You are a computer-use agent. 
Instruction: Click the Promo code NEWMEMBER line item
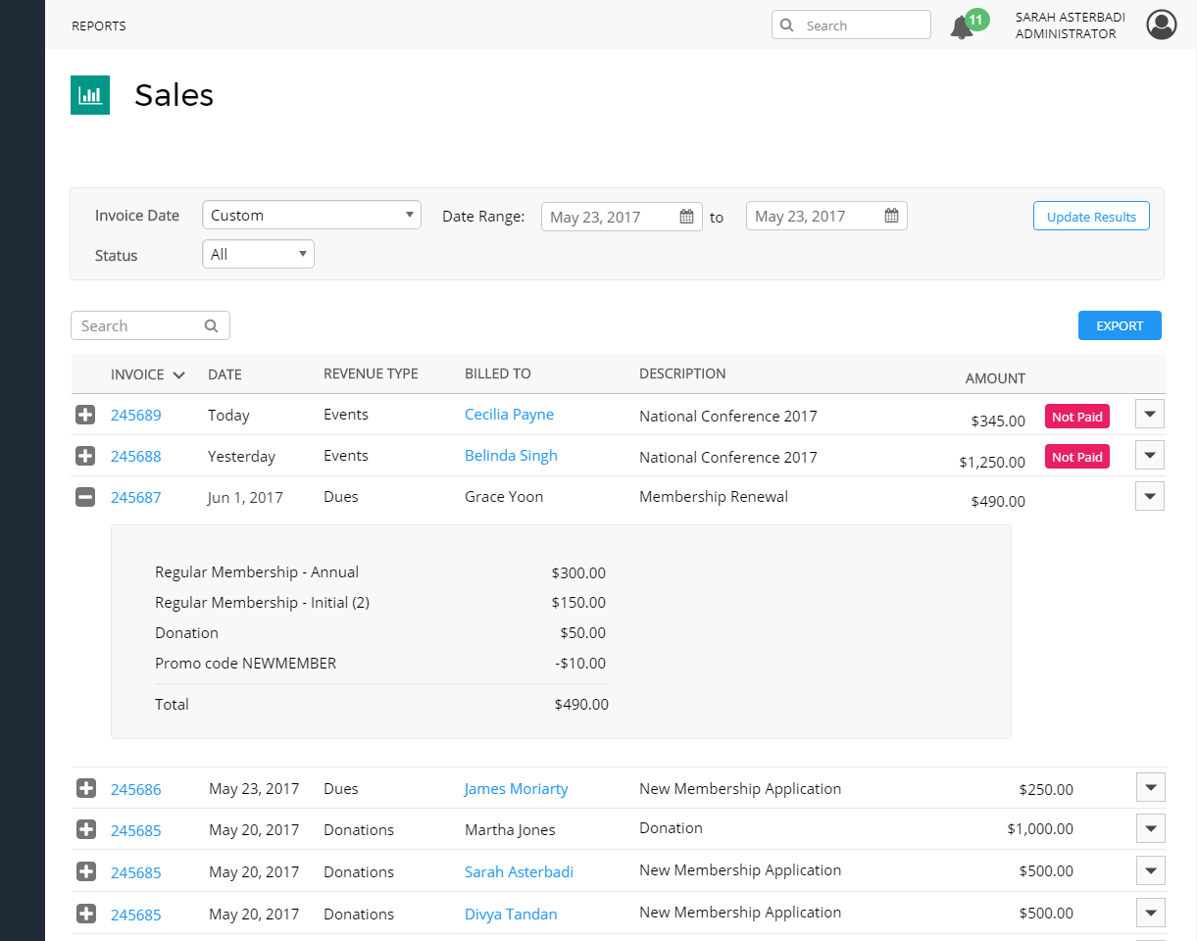coord(245,664)
